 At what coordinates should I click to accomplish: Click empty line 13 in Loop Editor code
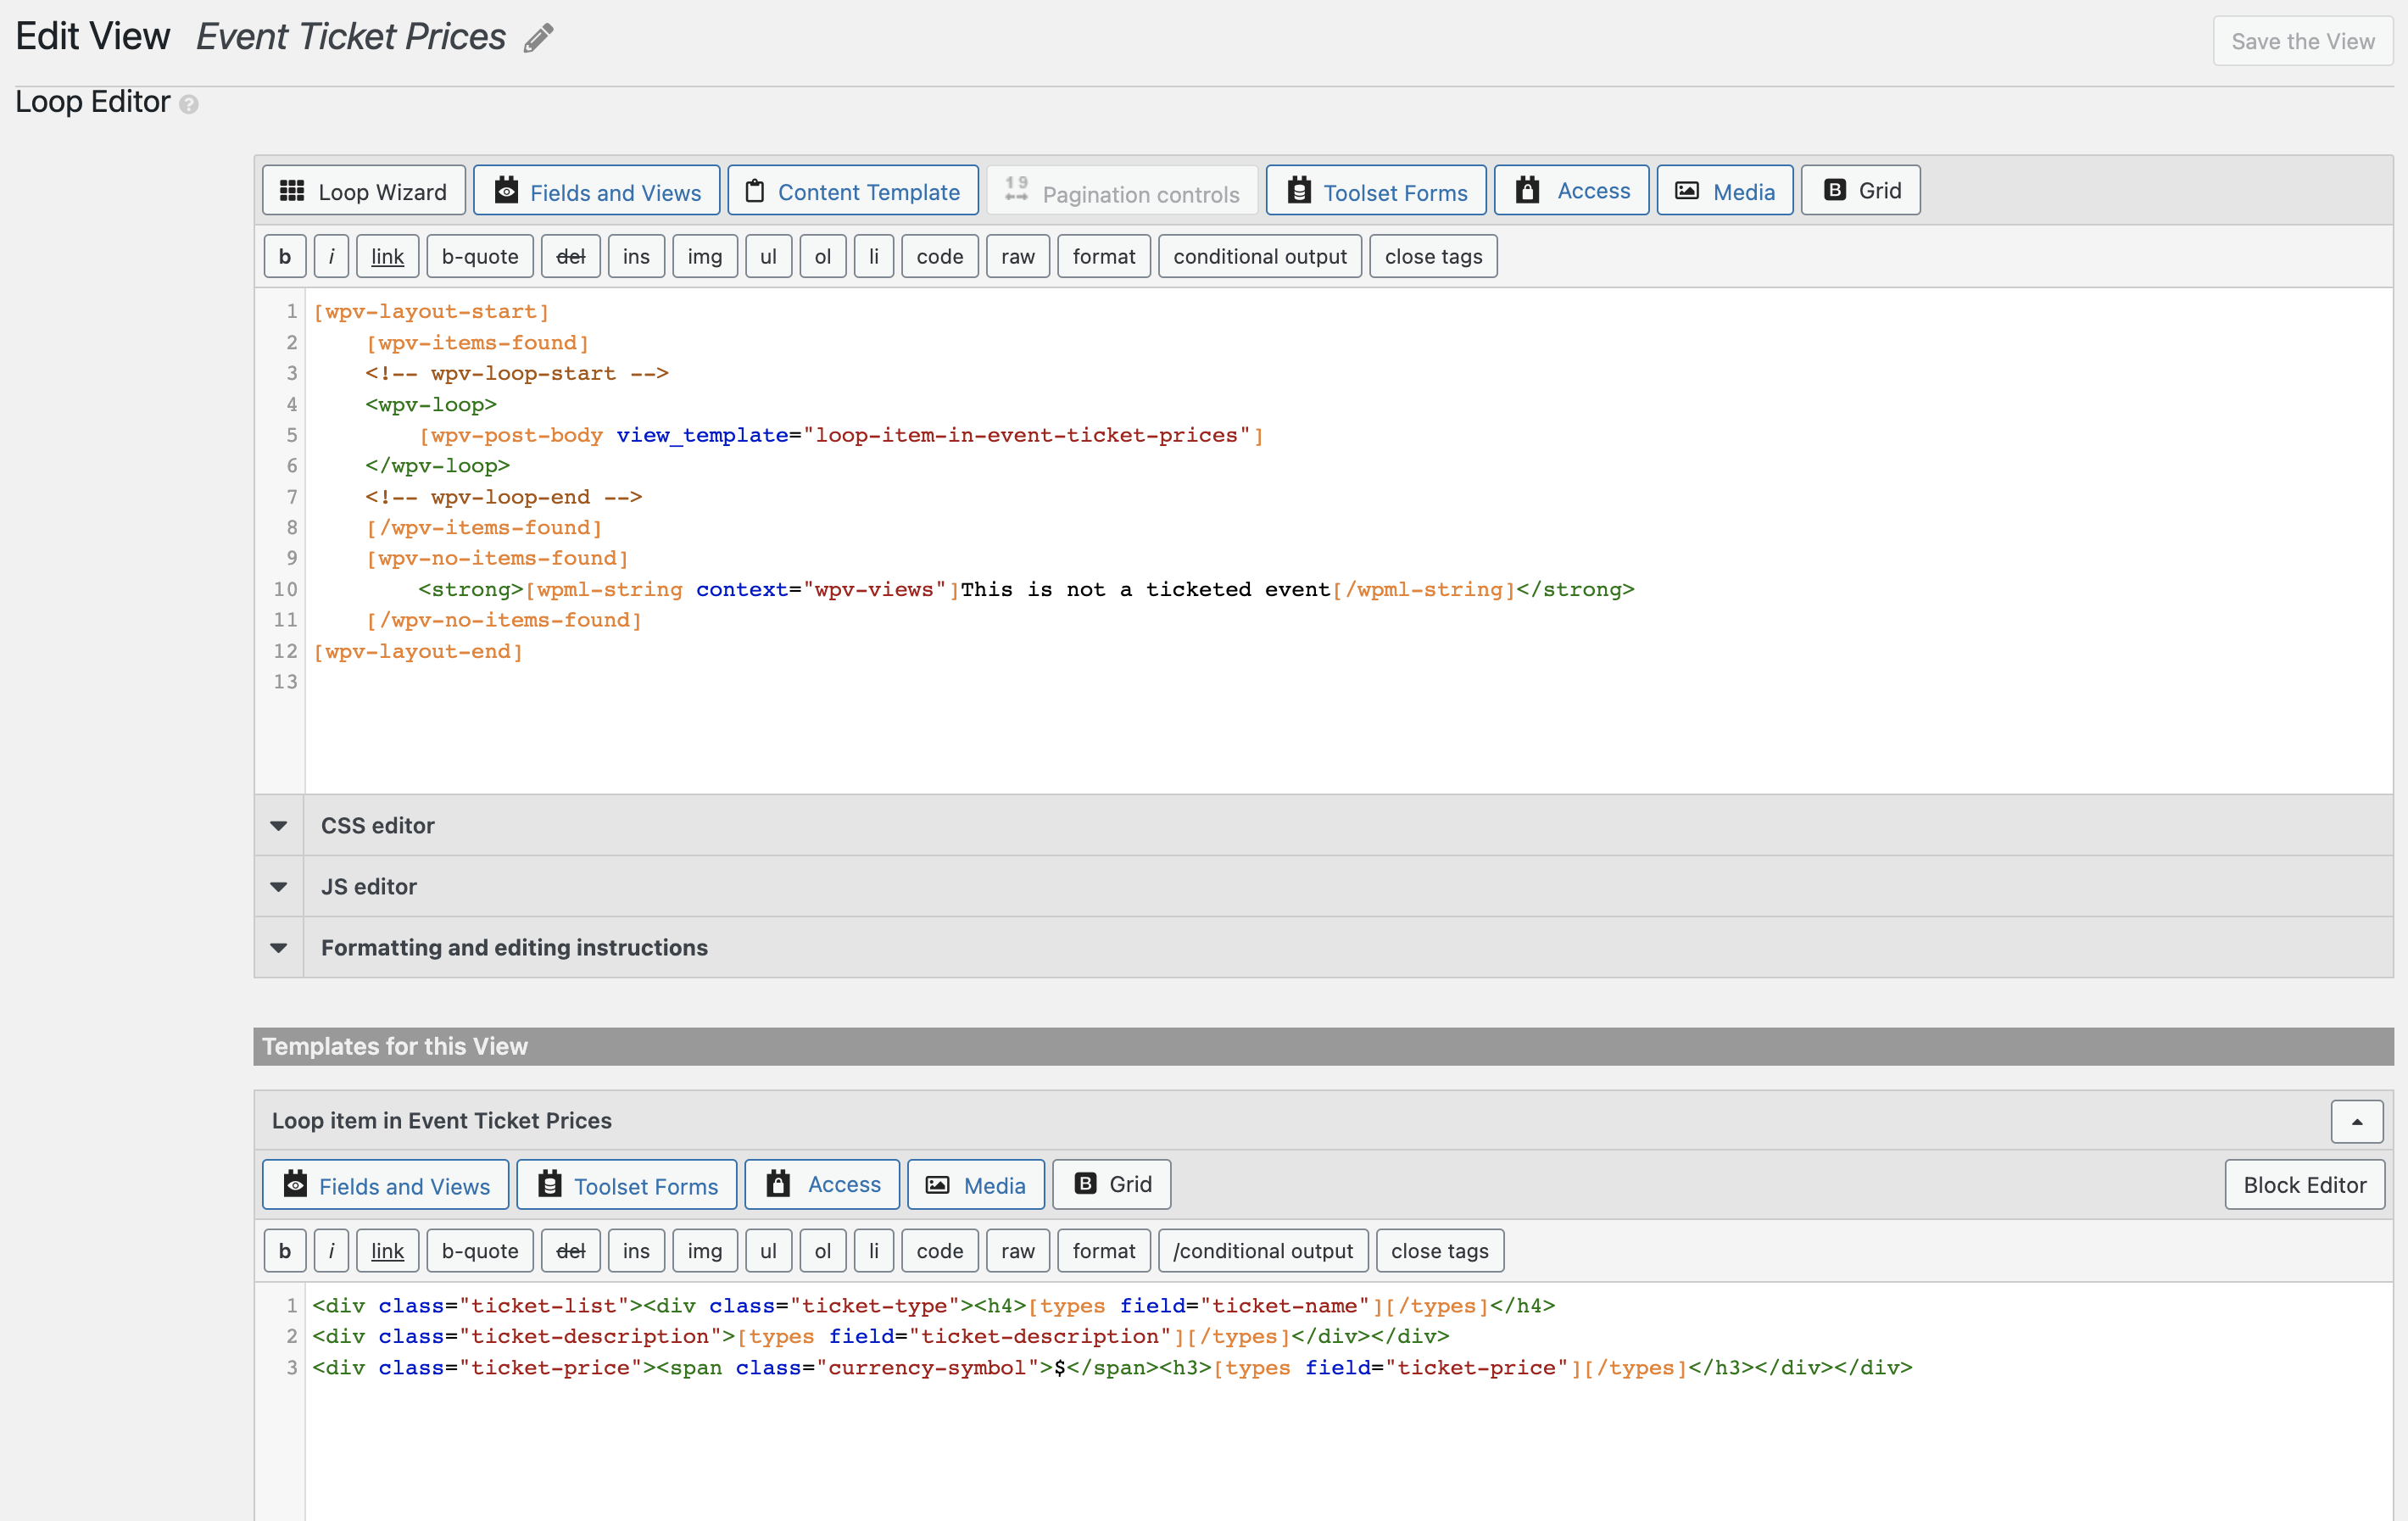pyautogui.click(x=1348, y=681)
